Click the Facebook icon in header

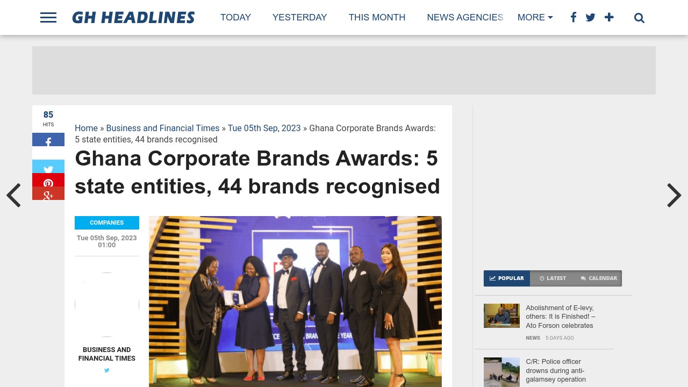point(574,17)
